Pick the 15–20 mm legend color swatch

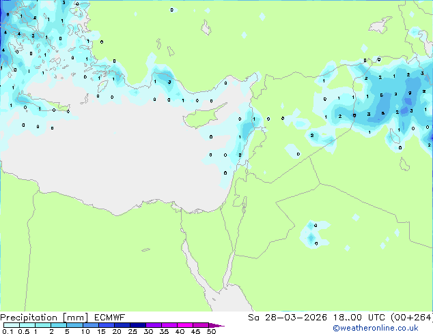[x=107, y=325]
